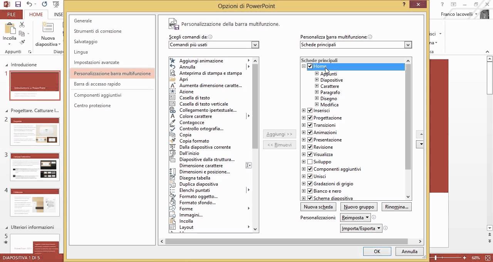Open the Reimposta dropdown button
This screenshot has height=262, width=493.
tap(355, 218)
